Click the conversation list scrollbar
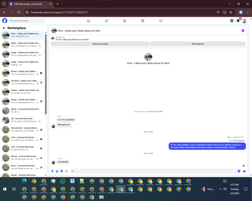 pos(46,74)
